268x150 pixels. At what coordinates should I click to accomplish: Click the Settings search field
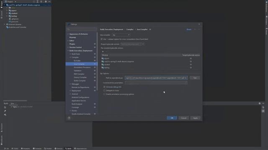(82, 29)
